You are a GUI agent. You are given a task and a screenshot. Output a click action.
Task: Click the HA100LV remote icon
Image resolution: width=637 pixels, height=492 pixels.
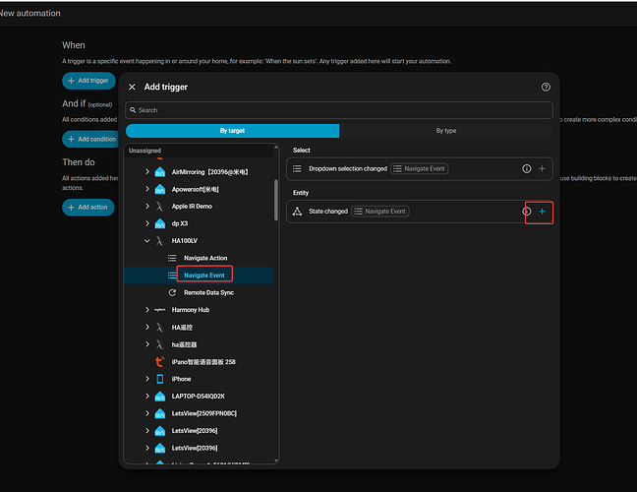coord(159,241)
